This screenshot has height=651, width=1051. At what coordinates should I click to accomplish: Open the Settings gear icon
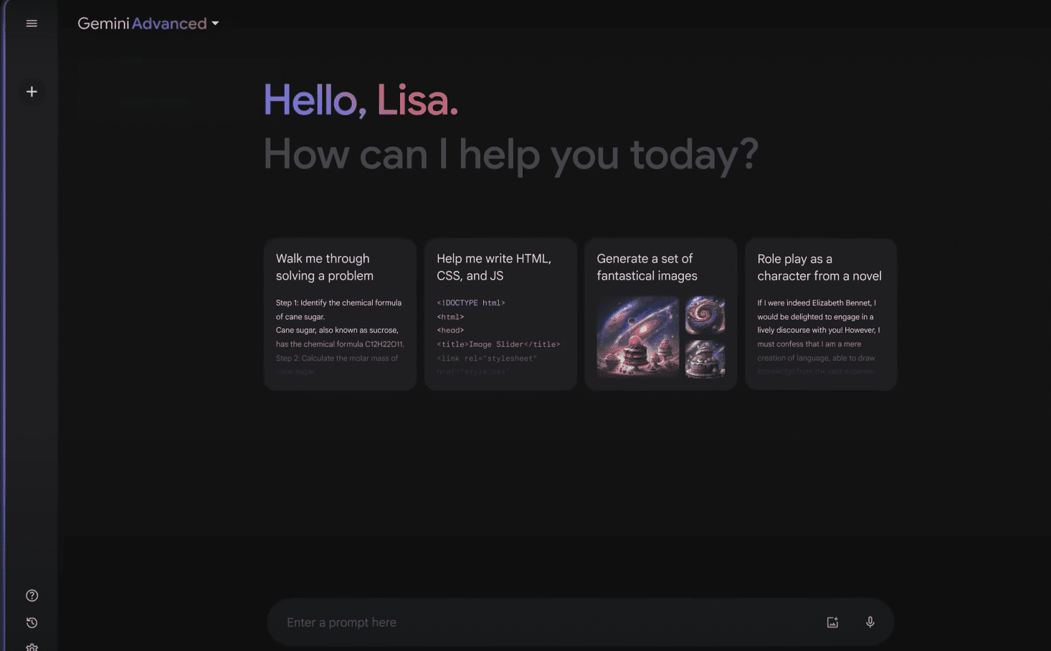coord(32,647)
